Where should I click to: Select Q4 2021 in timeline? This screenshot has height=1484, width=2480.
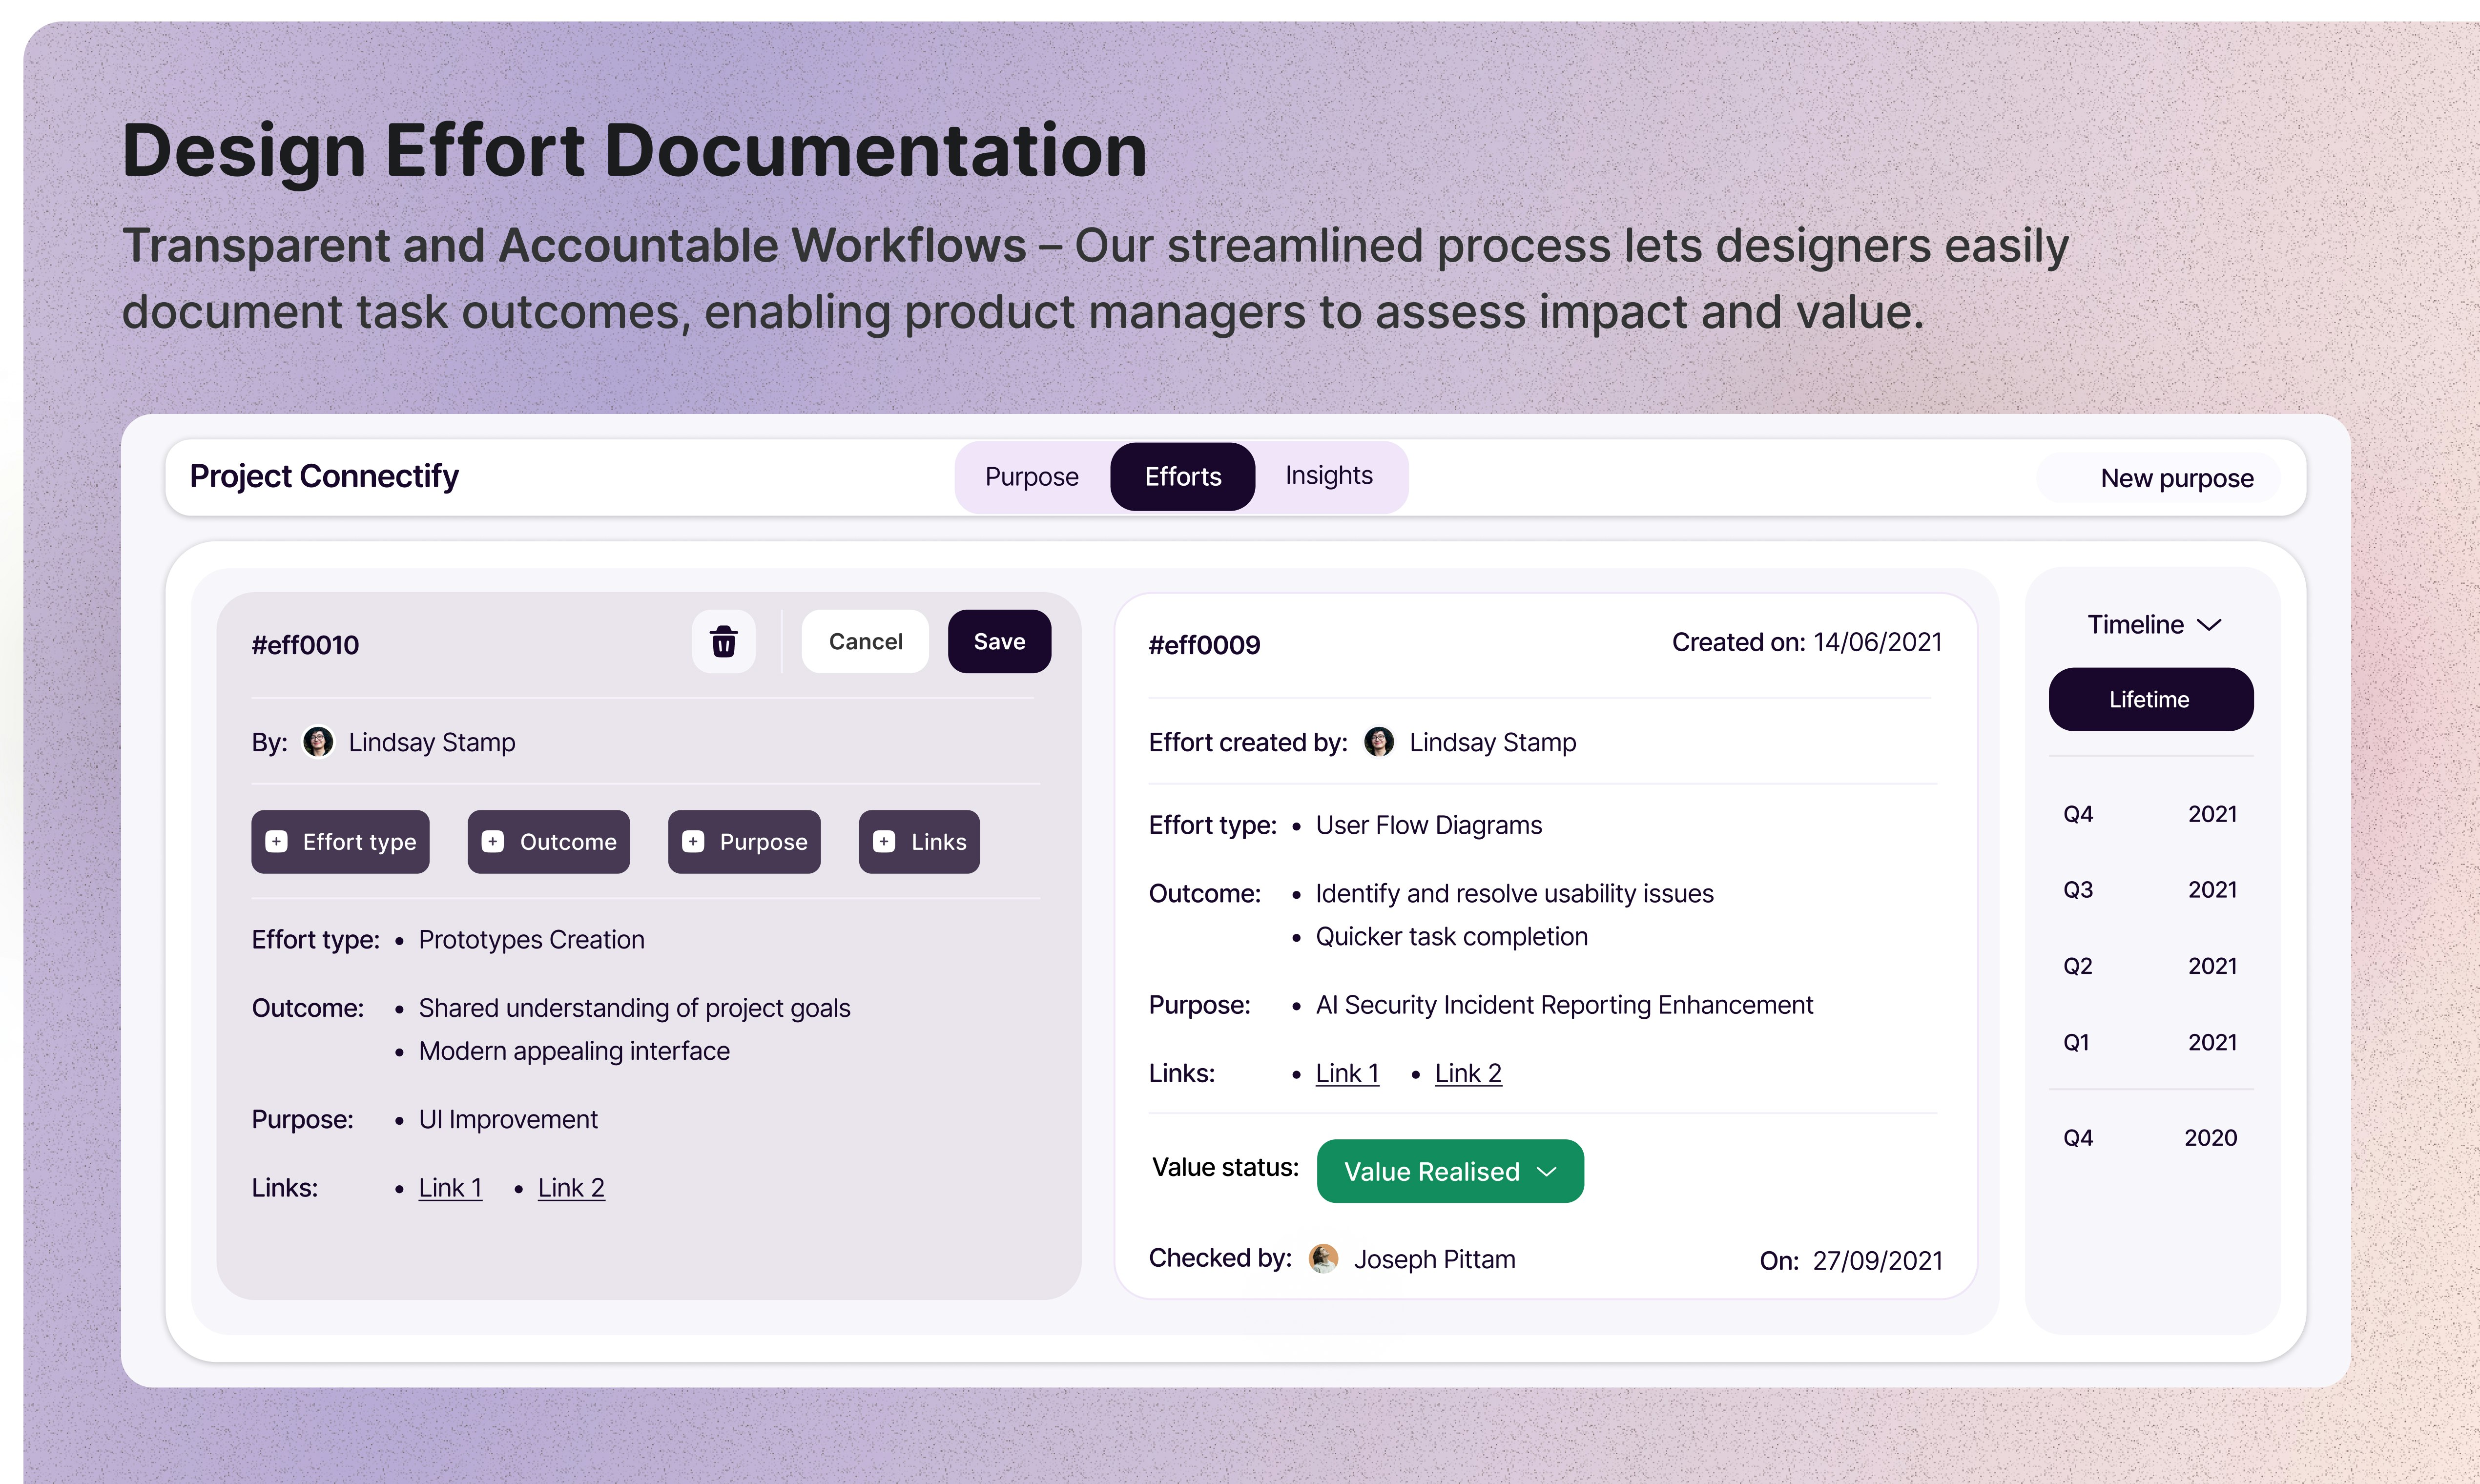point(2150,814)
